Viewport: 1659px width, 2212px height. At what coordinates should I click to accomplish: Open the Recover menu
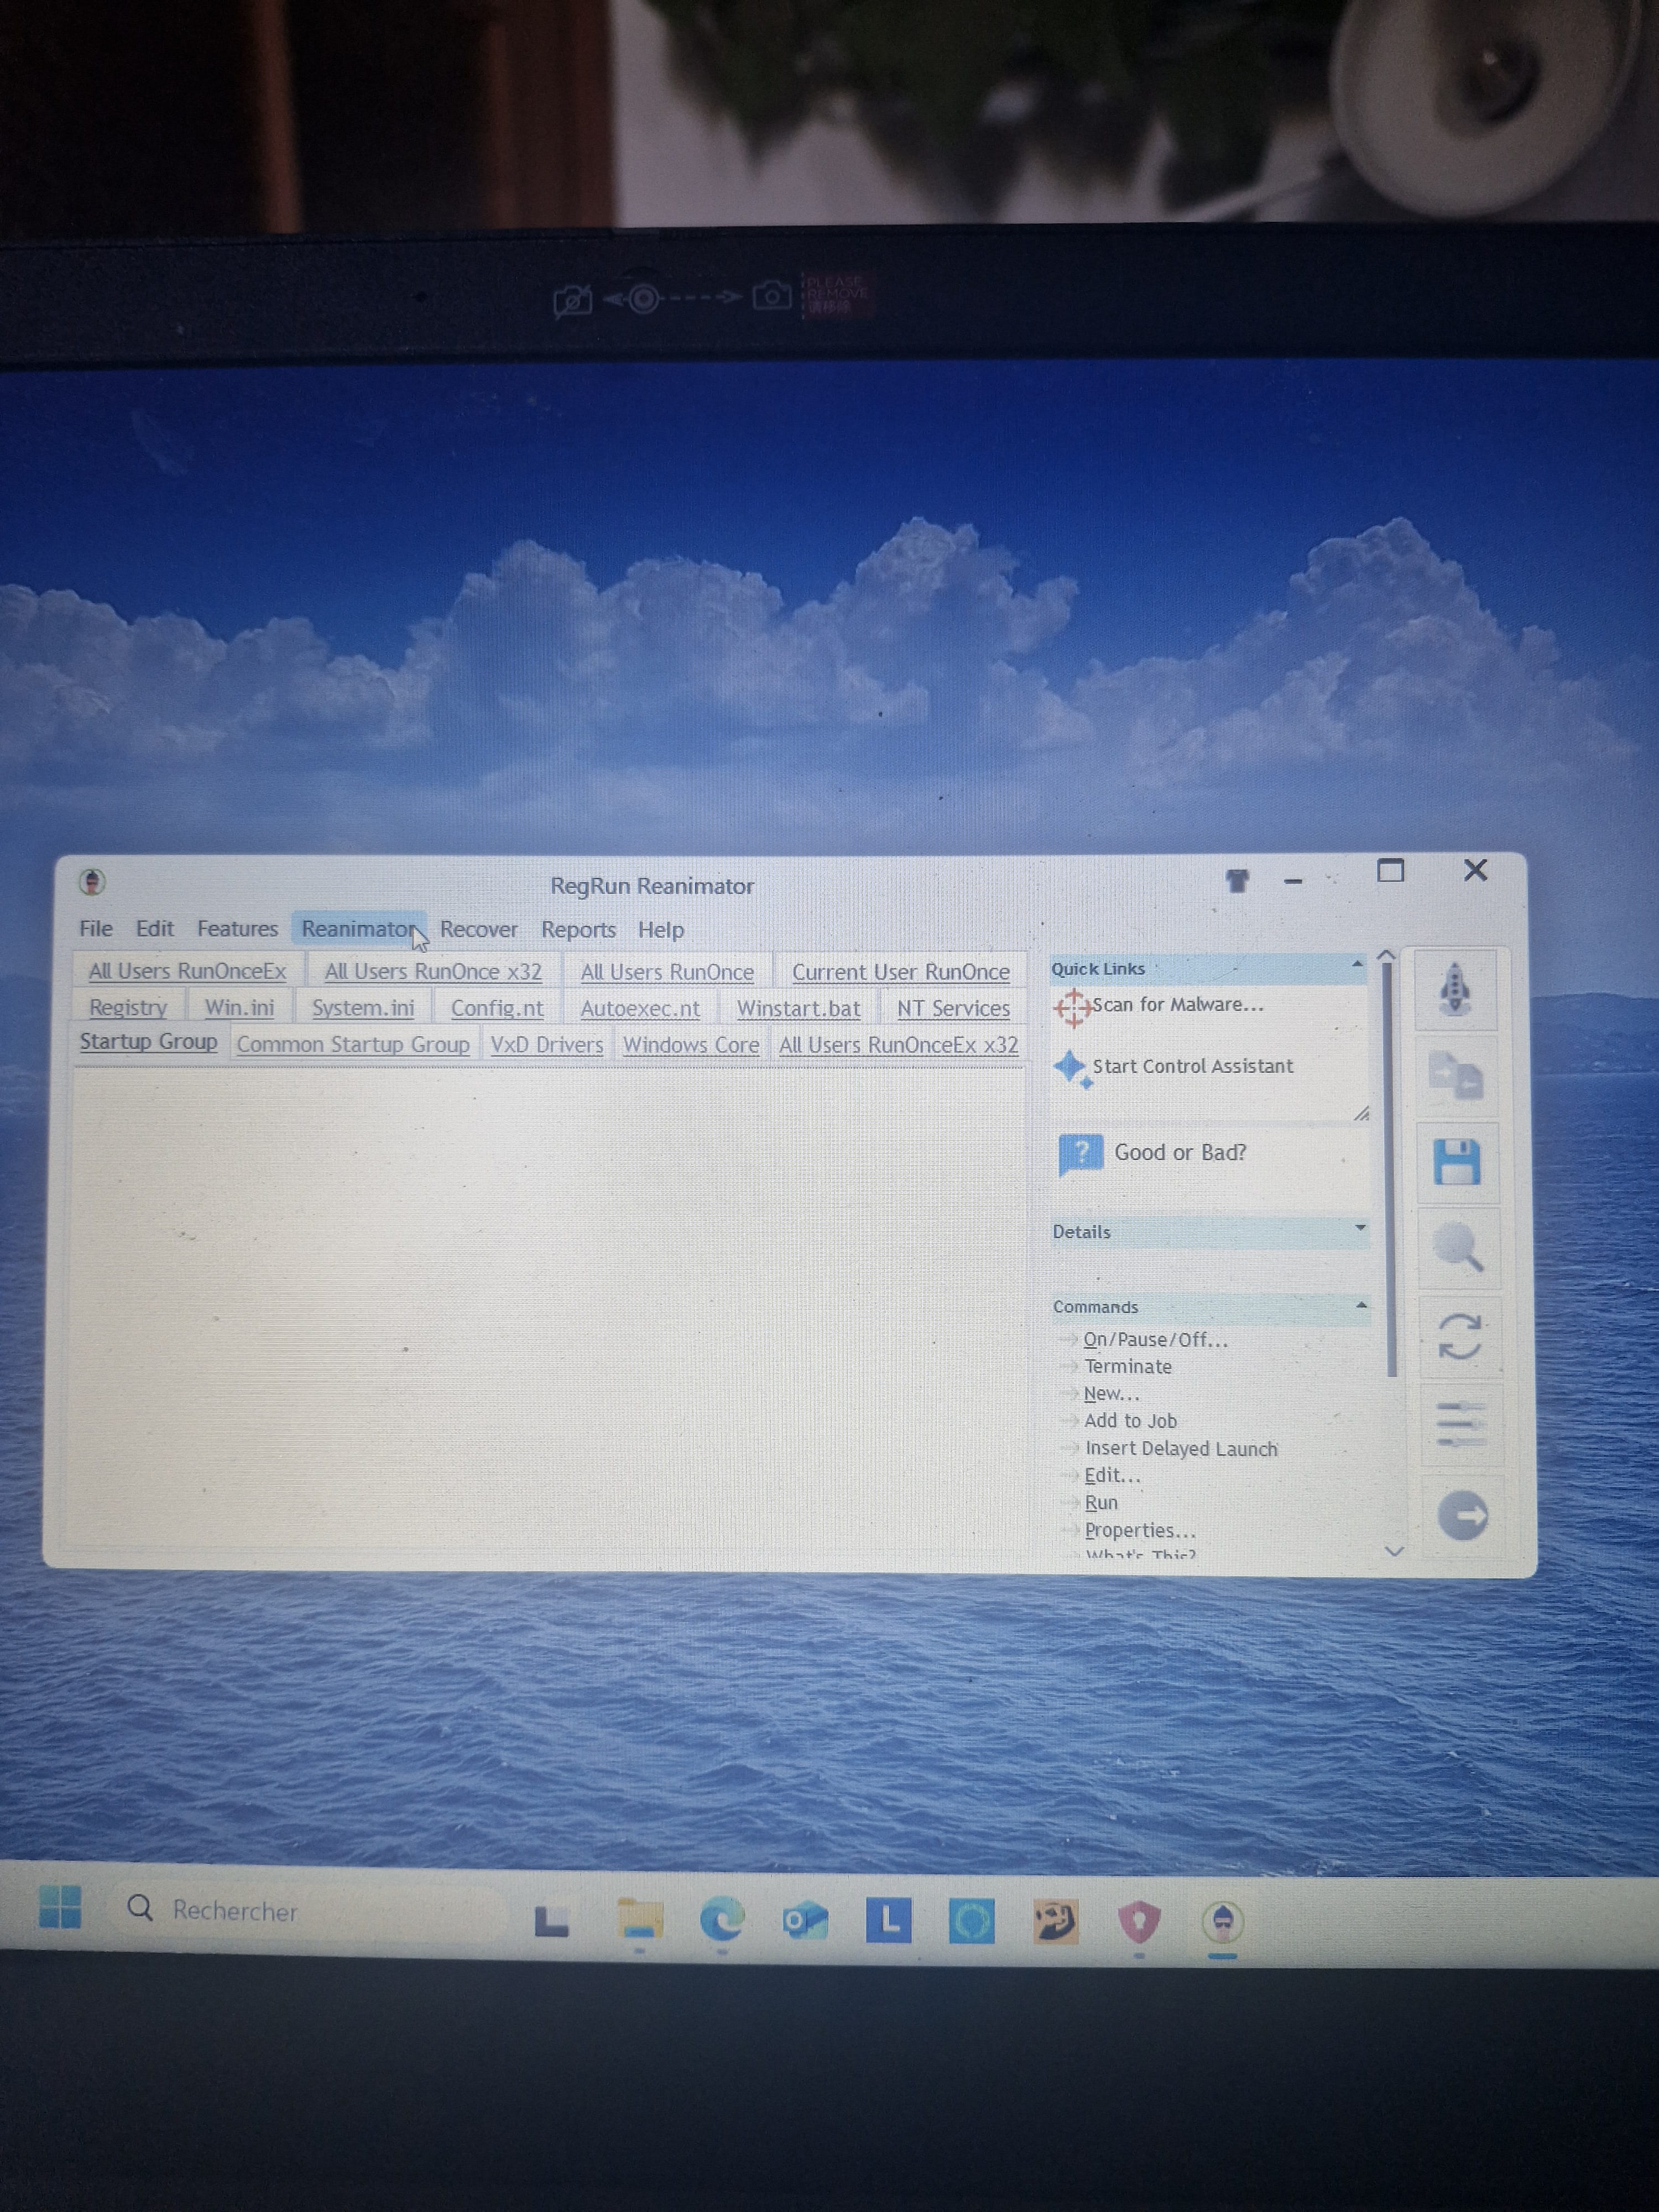[x=479, y=929]
